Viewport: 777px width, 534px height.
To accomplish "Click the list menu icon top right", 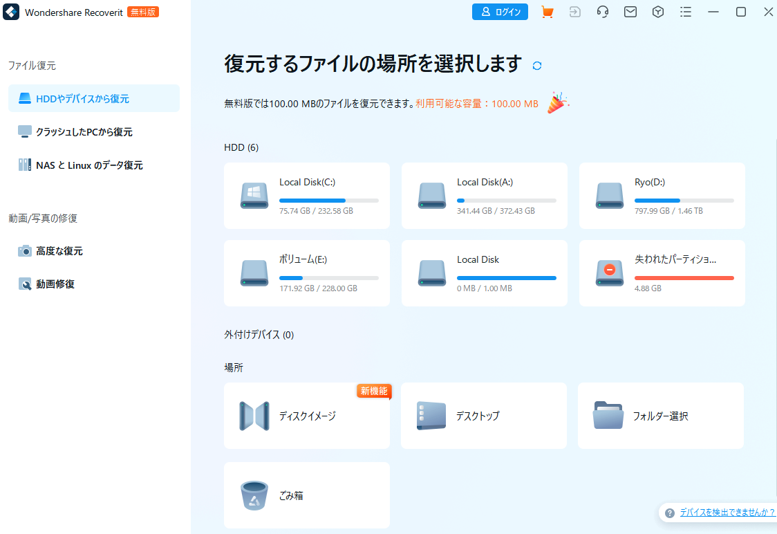I will click(x=685, y=12).
